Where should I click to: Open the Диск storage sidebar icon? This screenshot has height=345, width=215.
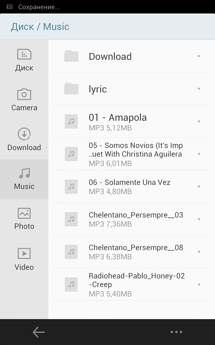coord(24,60)
